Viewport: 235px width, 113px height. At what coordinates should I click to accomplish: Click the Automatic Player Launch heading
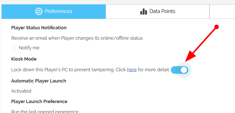coord(39,81)
